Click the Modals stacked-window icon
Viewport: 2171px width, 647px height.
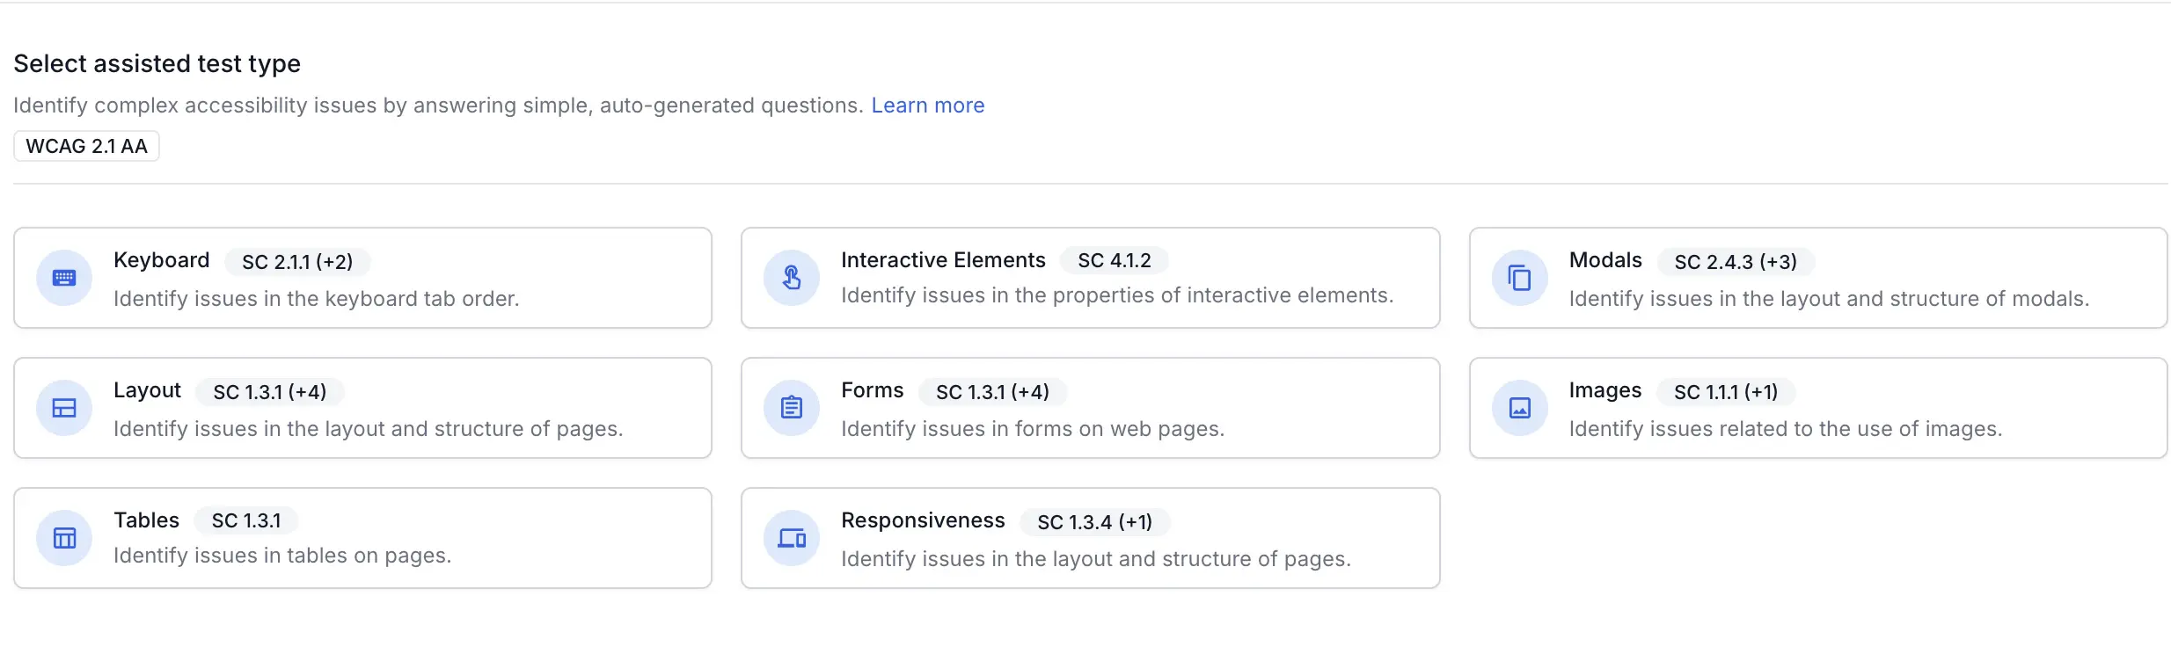click(1520, 279)
